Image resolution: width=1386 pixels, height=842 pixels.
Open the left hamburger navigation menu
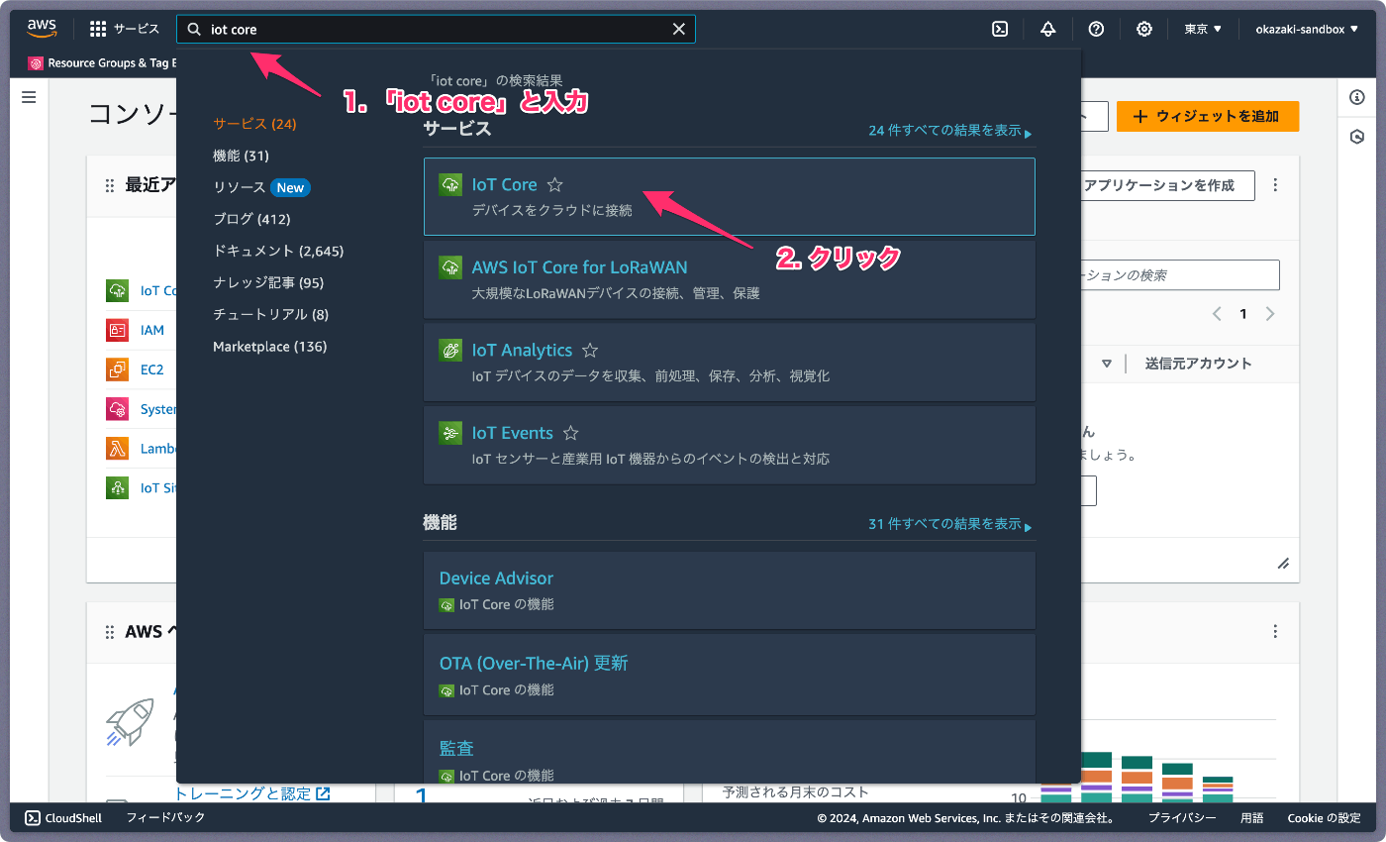(29, 97)
